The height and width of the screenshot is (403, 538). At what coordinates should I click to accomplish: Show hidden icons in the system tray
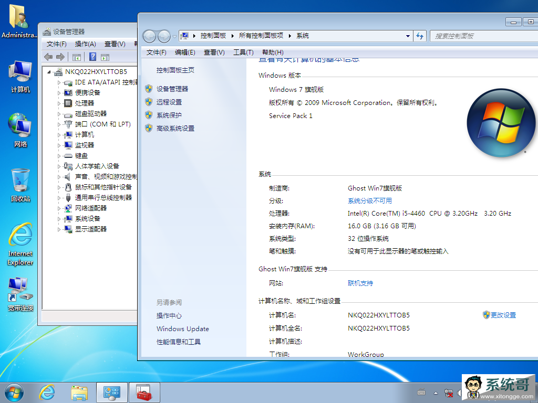tap(436, 393)
